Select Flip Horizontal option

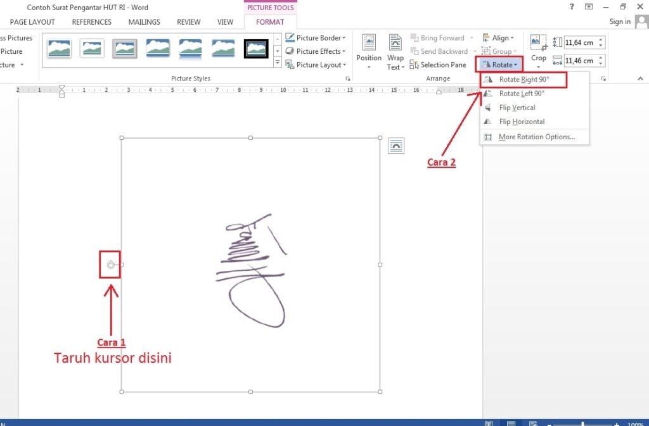click(x=521, y=122)
